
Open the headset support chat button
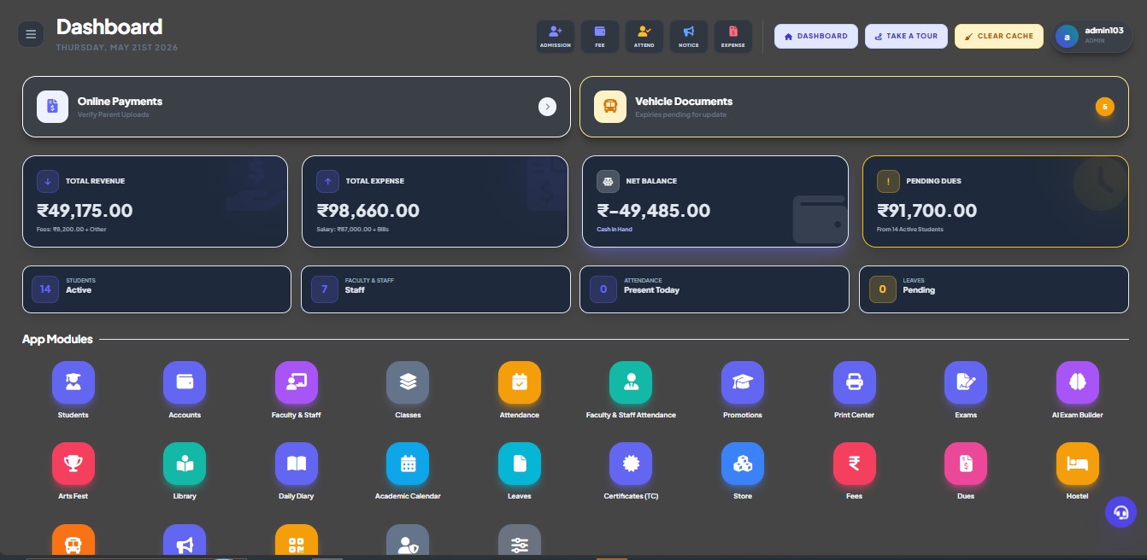click(1121, 512)
